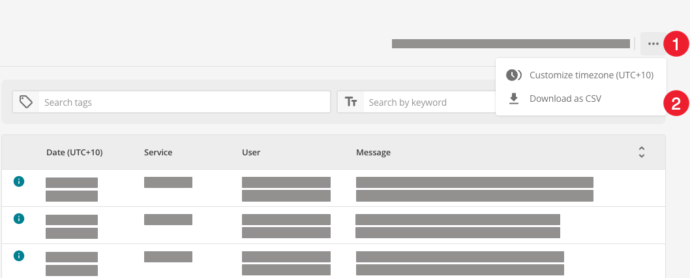Open the three-dots more options menu

pyautogui.click(x=653, y=44)
